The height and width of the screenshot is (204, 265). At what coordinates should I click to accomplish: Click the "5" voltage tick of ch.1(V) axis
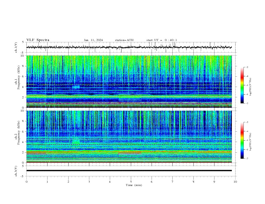[23, 42]
